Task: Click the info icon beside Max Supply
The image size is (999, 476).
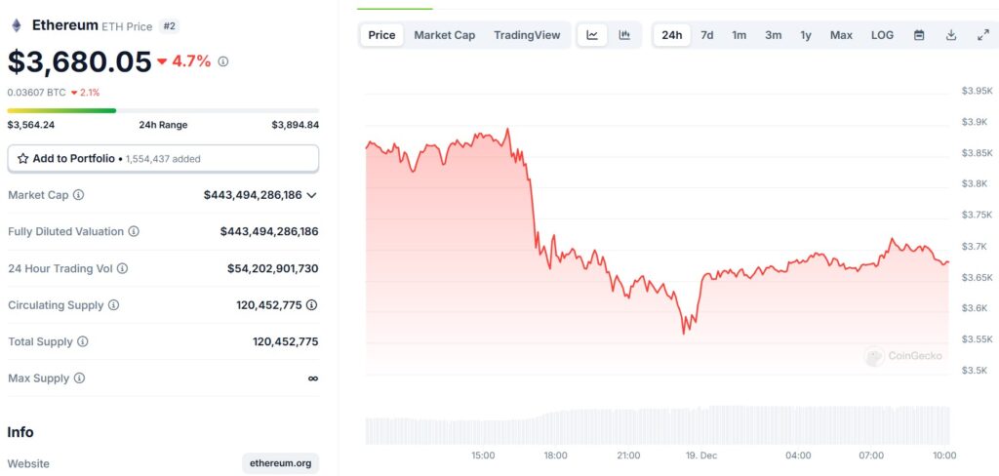Action: coord(79,378)
